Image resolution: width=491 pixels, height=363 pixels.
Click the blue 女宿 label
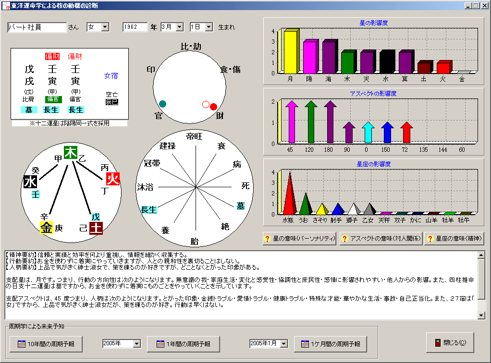(x=111, y=76)
